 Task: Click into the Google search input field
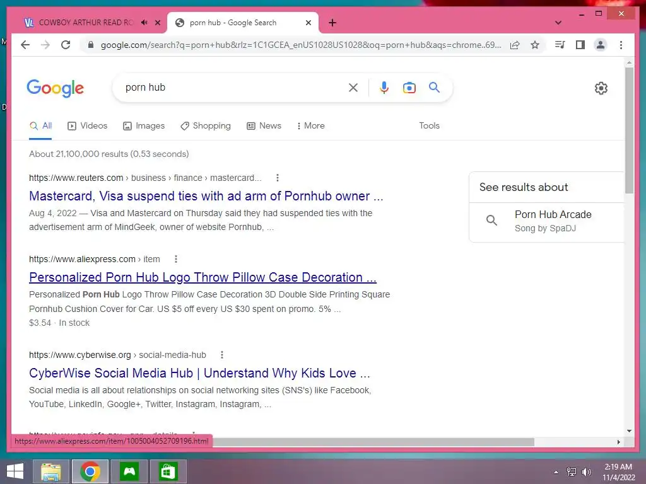233,88
